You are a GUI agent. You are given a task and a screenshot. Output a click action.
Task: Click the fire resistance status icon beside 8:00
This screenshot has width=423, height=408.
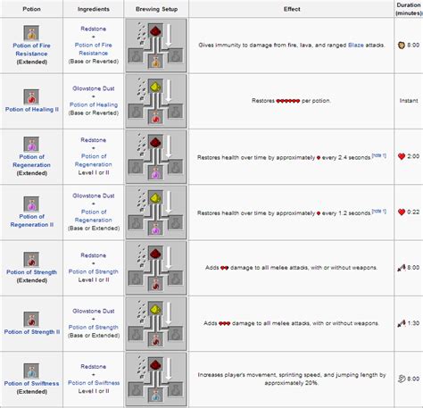(402, 46)
